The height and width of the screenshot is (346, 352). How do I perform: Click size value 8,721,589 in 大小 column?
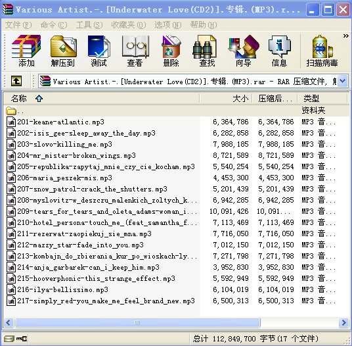[231, 155]
